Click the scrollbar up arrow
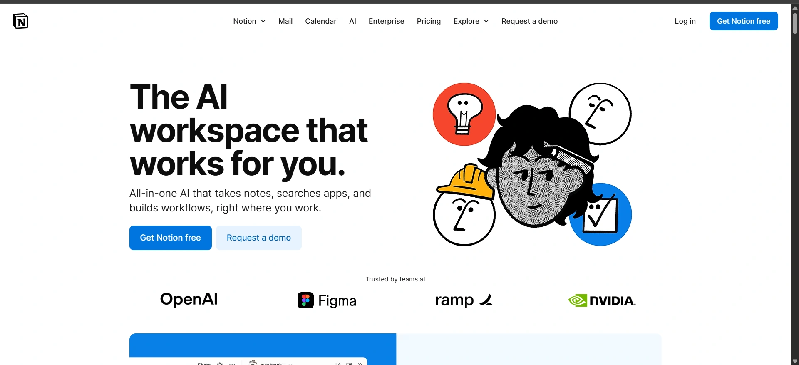Image resolution: width=799 pixels, height=365 pixels. click(x=795, y=8)
